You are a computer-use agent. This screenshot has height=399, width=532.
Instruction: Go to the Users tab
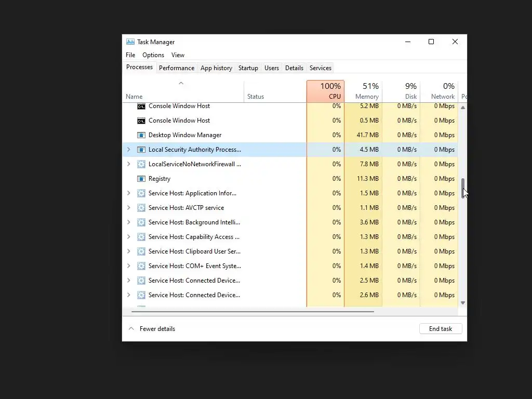coord(271,68)
